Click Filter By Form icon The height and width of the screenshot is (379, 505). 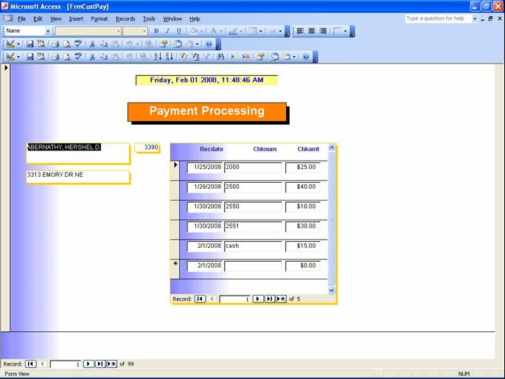tap(195, 57)
